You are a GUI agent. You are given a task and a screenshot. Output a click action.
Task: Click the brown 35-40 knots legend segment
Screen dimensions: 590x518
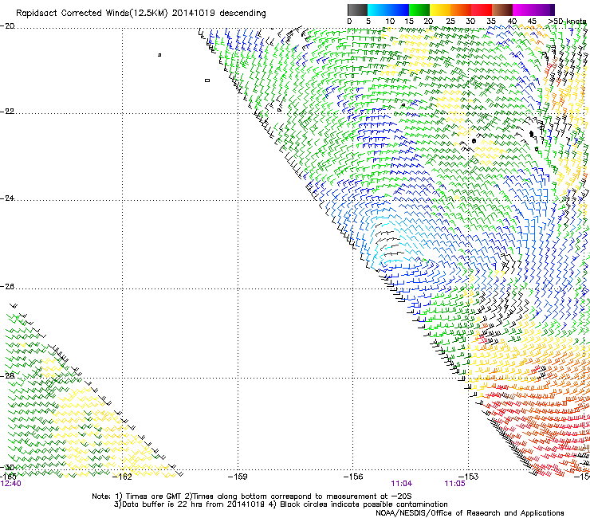coord(502,10)
